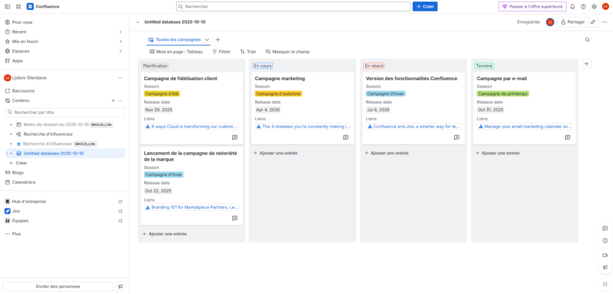The width and height of the screenshot is (613, 294).
Task: Click the green Campagne de printemps tag
Action: click(x=503, y=94)
